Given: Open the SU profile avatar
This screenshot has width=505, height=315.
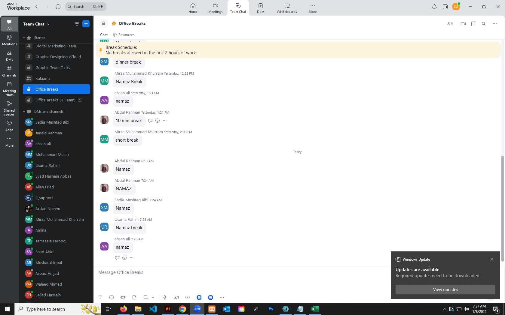Looking at the screenshot, I should point(456,7).
